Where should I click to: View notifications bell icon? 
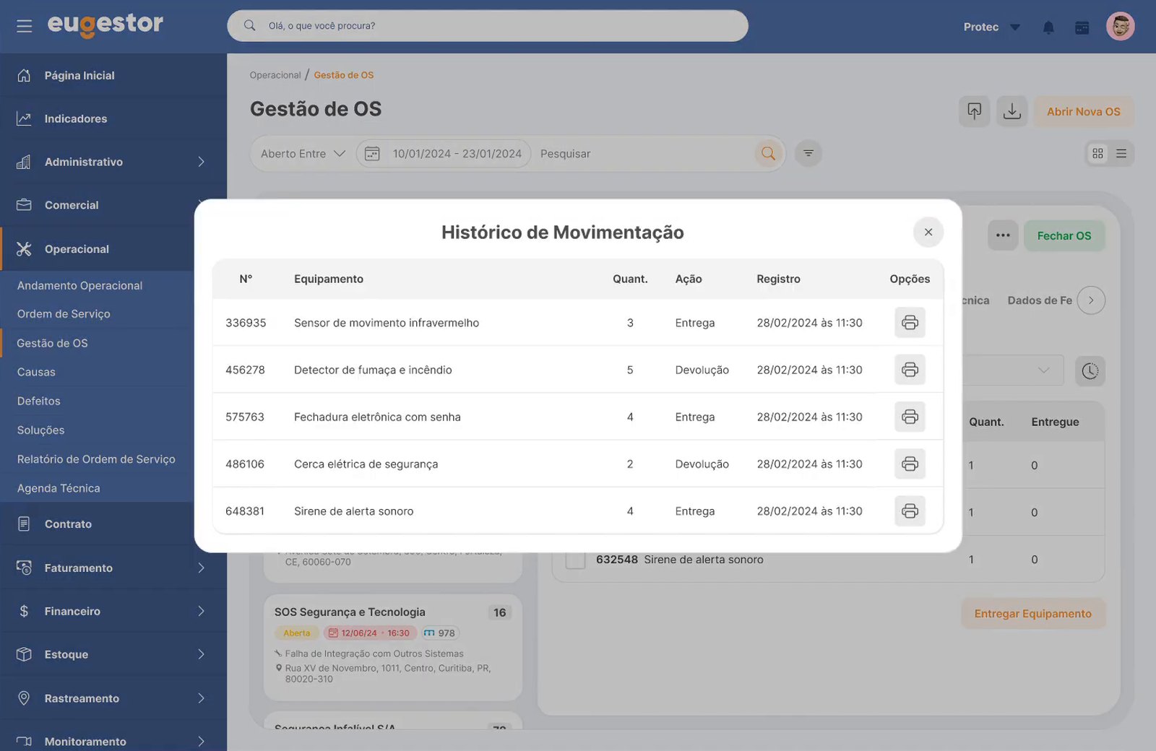(1048, 27)
